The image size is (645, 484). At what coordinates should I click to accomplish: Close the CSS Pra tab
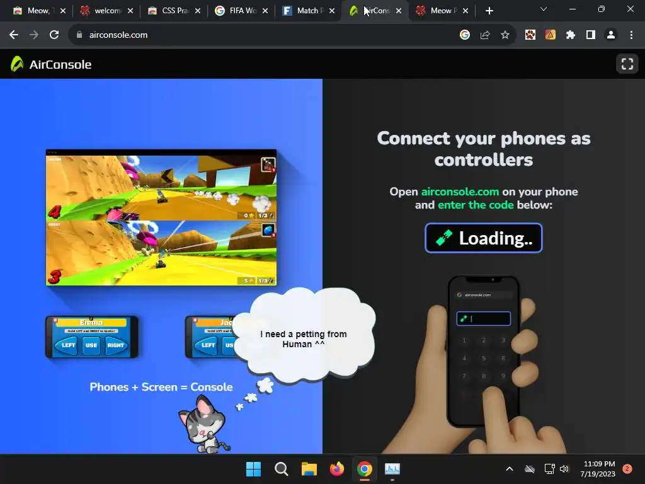(x=198, y=11)
